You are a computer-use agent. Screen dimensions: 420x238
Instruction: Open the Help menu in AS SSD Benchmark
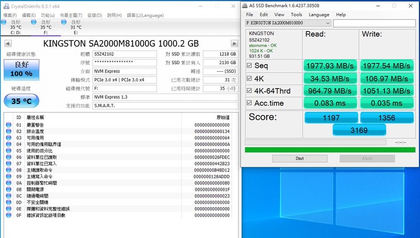click(341, 15)
